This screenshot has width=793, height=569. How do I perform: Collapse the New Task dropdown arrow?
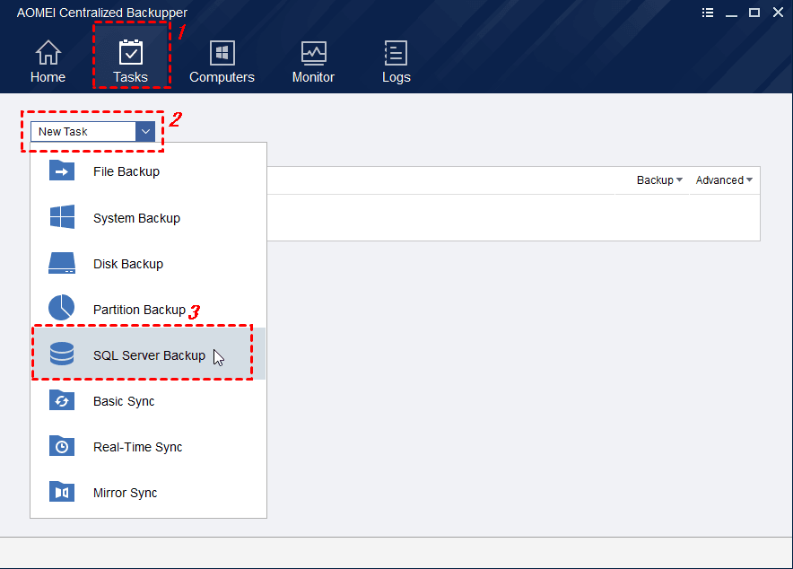point(145,132)
